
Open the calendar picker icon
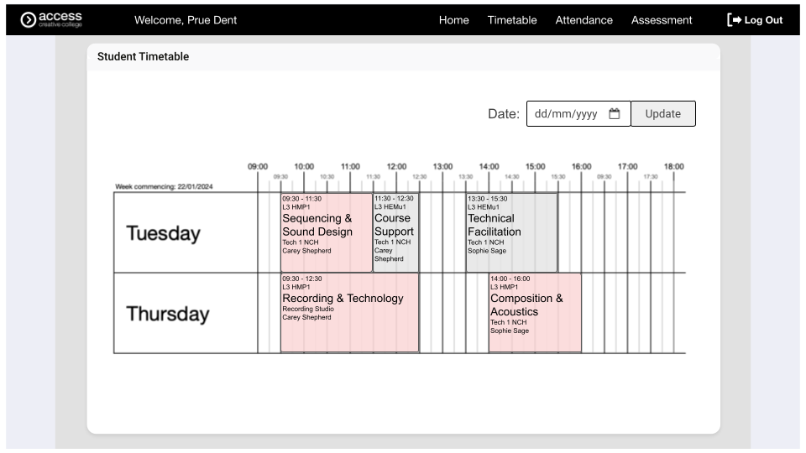coord(614,114)
